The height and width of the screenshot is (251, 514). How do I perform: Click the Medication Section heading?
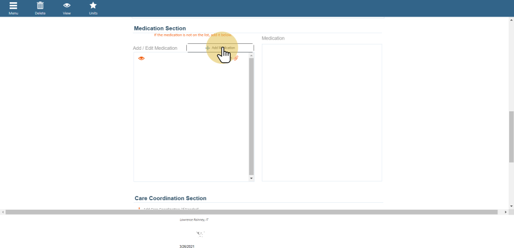(160, 28)
